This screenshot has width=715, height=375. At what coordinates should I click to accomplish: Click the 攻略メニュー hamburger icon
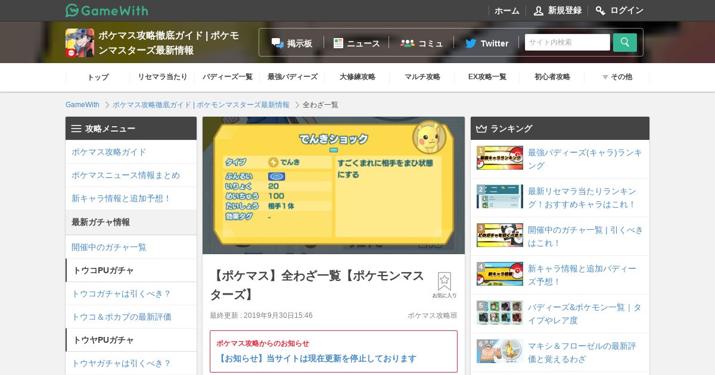[76, 129]
